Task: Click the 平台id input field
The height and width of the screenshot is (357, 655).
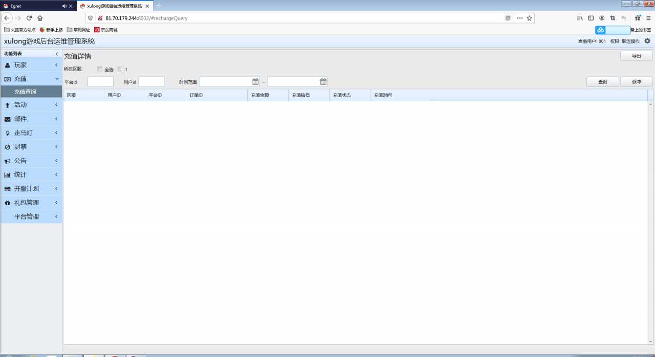Action: (x=100, y=82)
